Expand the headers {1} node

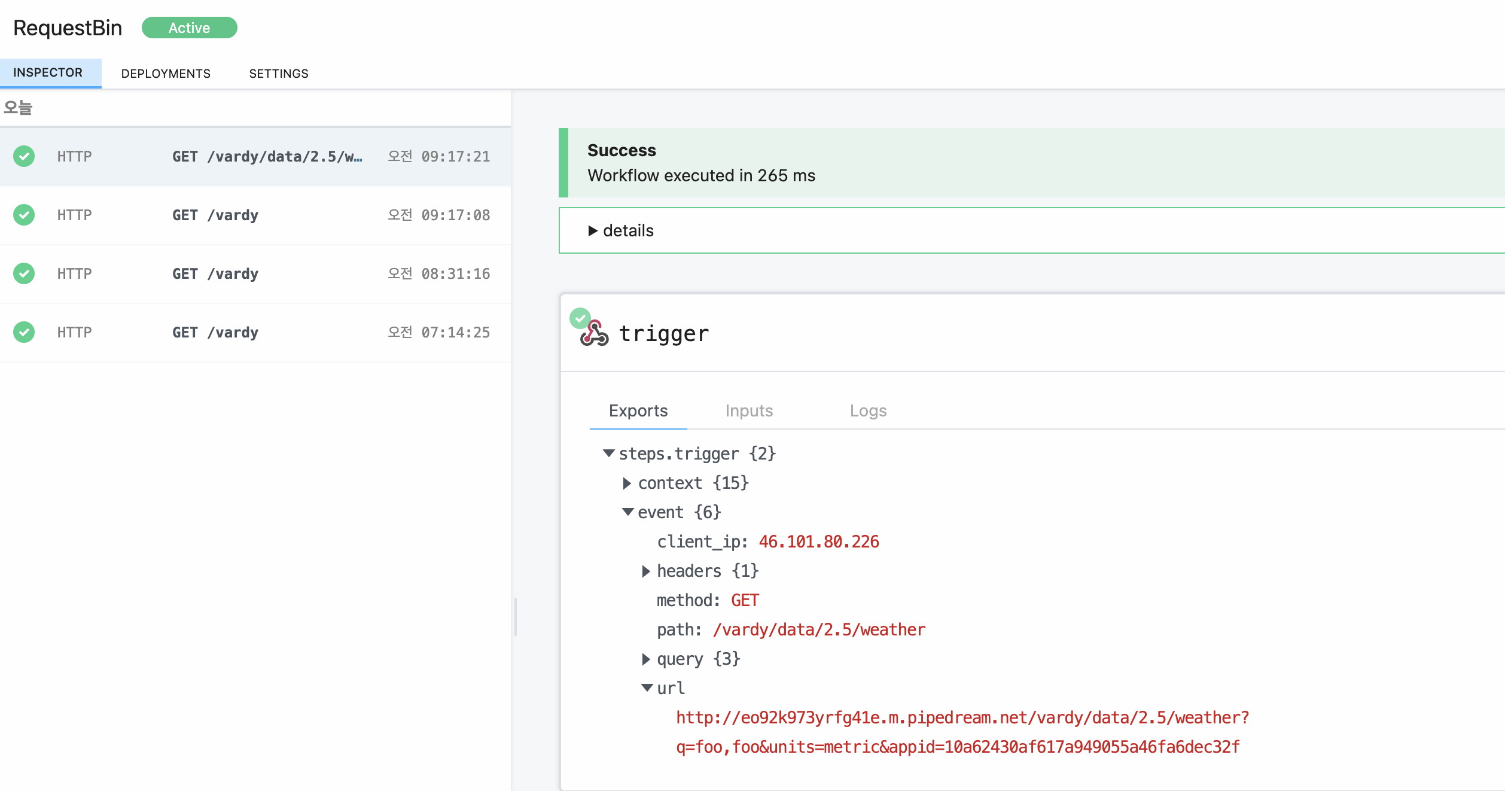(x=646, y=571)
